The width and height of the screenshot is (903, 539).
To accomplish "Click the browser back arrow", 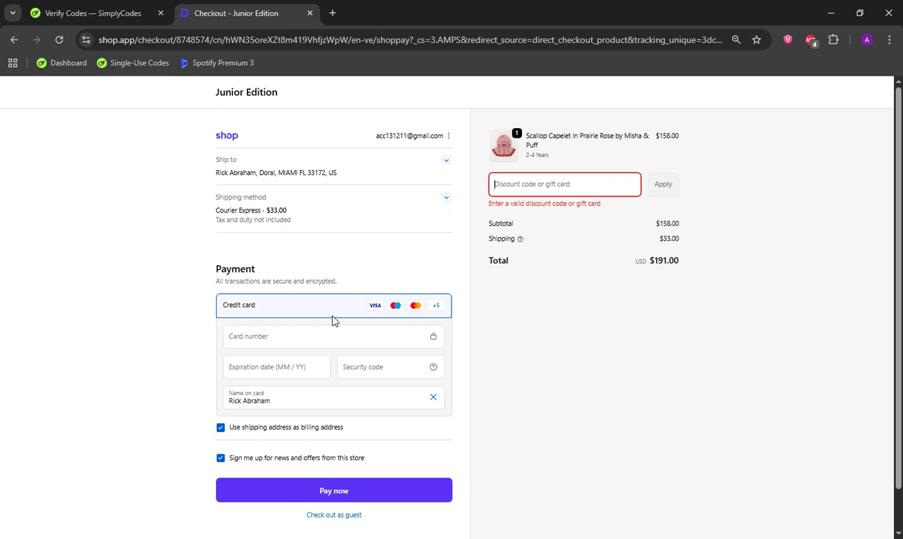I will (14, 40).
